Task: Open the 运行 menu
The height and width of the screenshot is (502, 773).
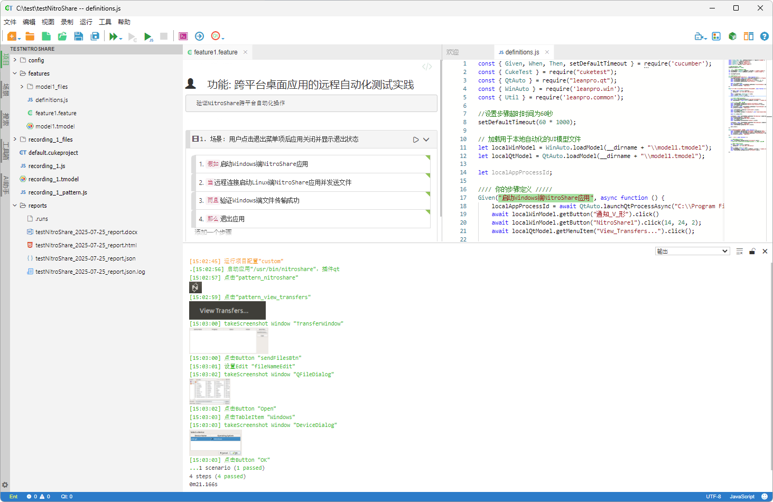Action: [x=86, y=22]
